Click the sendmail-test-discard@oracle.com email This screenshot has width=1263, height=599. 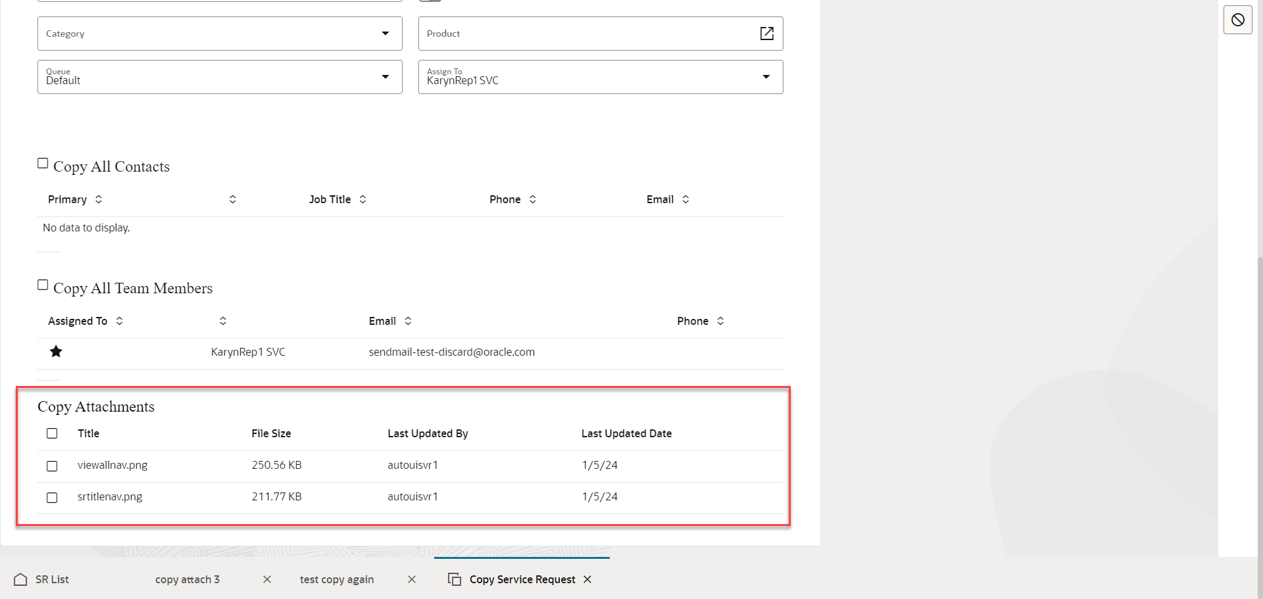[x=451, y=352]
